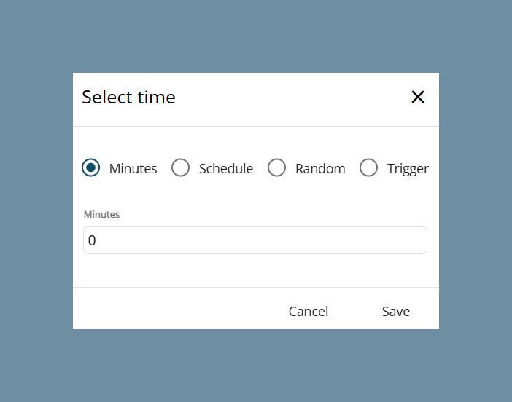Image resolution: width=512 pixels, height=402 pixels.
Task: Enable the Random radio button
Action: tap(276, 167)
